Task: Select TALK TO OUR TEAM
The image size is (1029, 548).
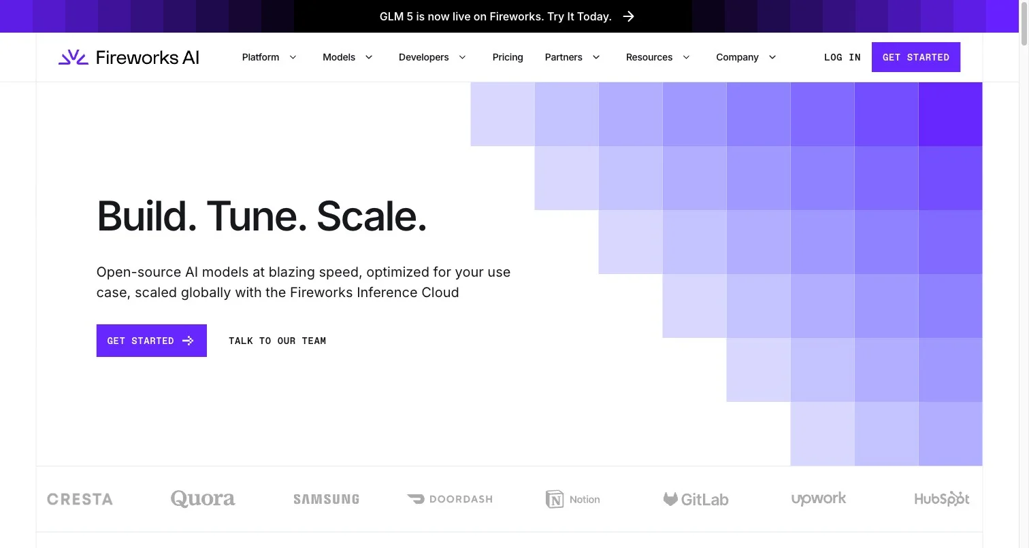Action: point(277,341)
